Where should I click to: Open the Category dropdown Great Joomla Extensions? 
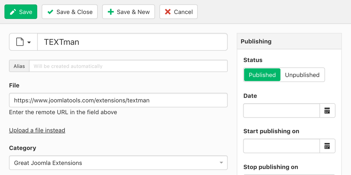(118, 163)
